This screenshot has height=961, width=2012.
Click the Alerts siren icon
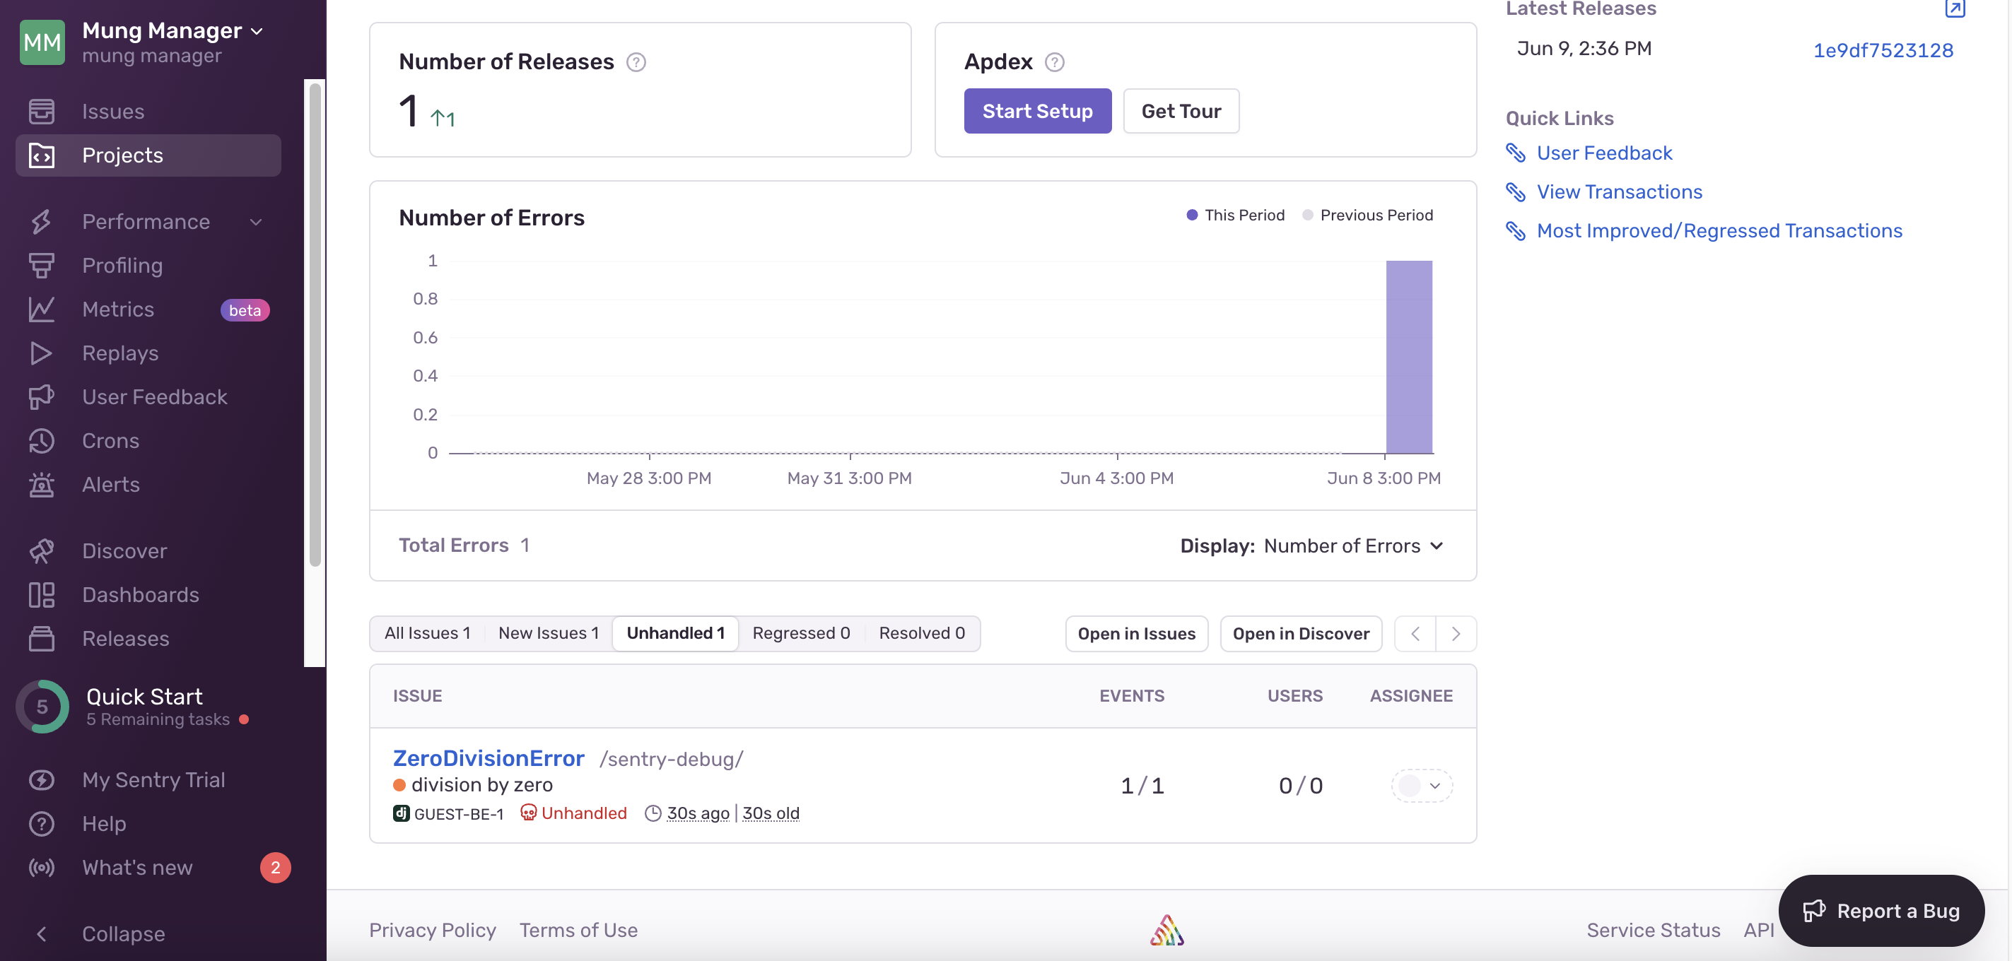42,485
